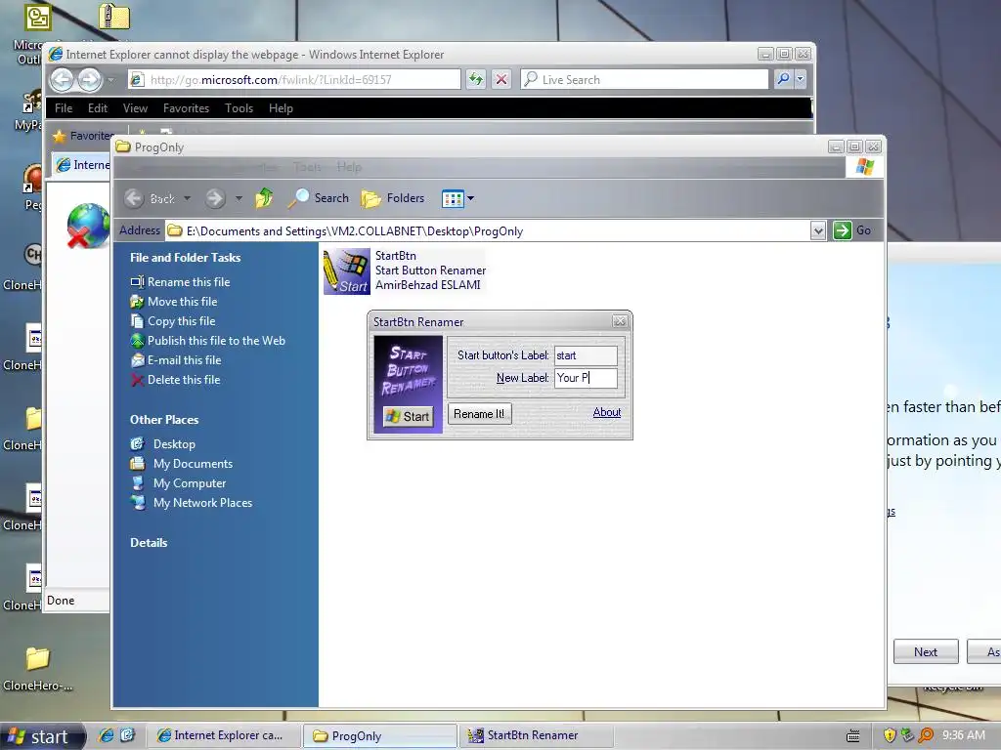
Task: Click Back button in Internet Explorer
Action: (x=63, y=80)
